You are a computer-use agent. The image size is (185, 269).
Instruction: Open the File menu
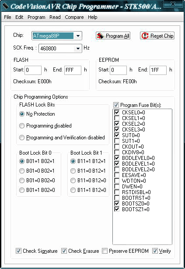[x=7, y=17]
